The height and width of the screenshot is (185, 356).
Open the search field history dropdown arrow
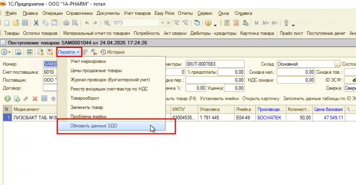163,23
